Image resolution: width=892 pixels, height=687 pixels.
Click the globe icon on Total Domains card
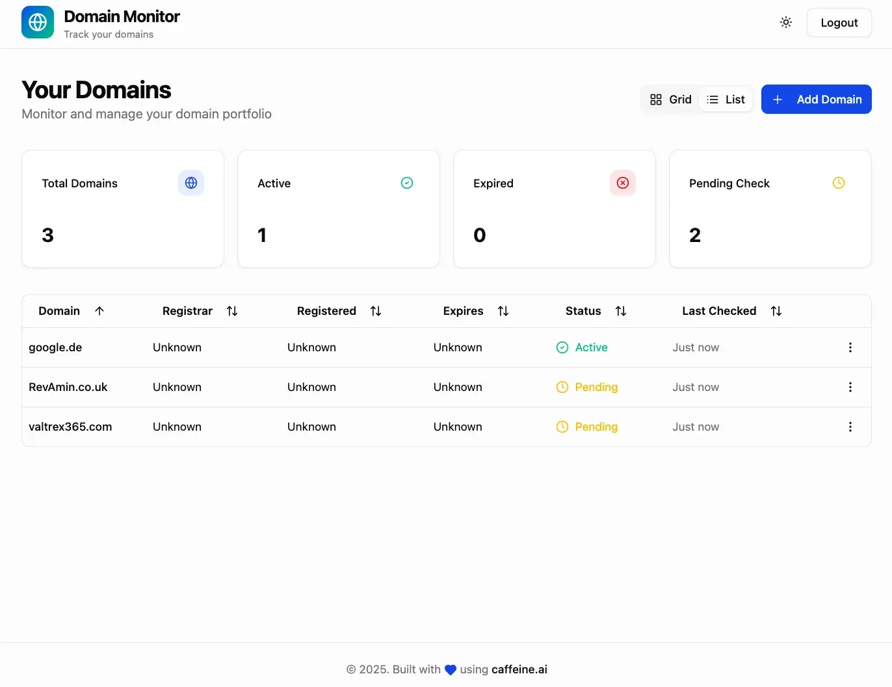click(x=190, y=183)
